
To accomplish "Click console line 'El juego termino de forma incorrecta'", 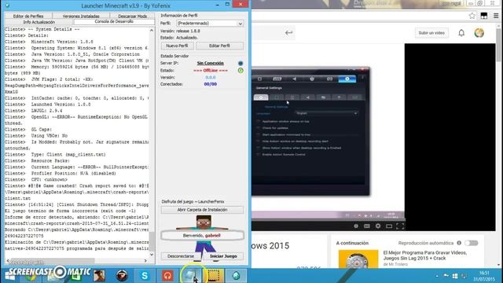I will pos(70,211).
